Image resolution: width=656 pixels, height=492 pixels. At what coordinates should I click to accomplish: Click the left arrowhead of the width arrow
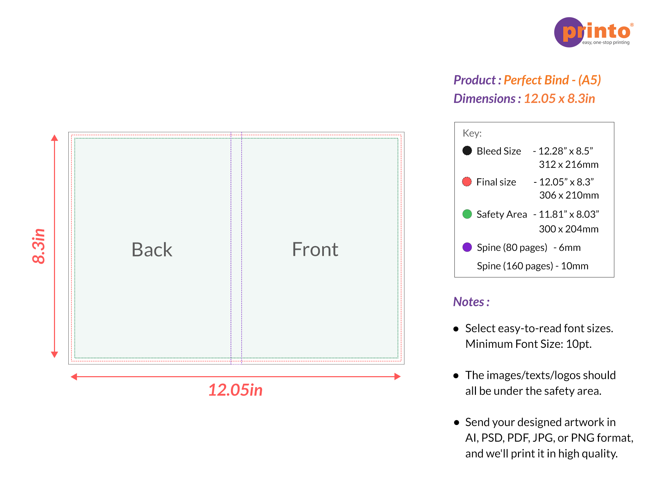point(74,377)
